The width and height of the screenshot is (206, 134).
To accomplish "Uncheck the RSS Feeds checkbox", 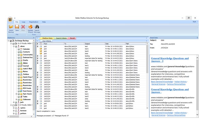I will coord(19,88).
